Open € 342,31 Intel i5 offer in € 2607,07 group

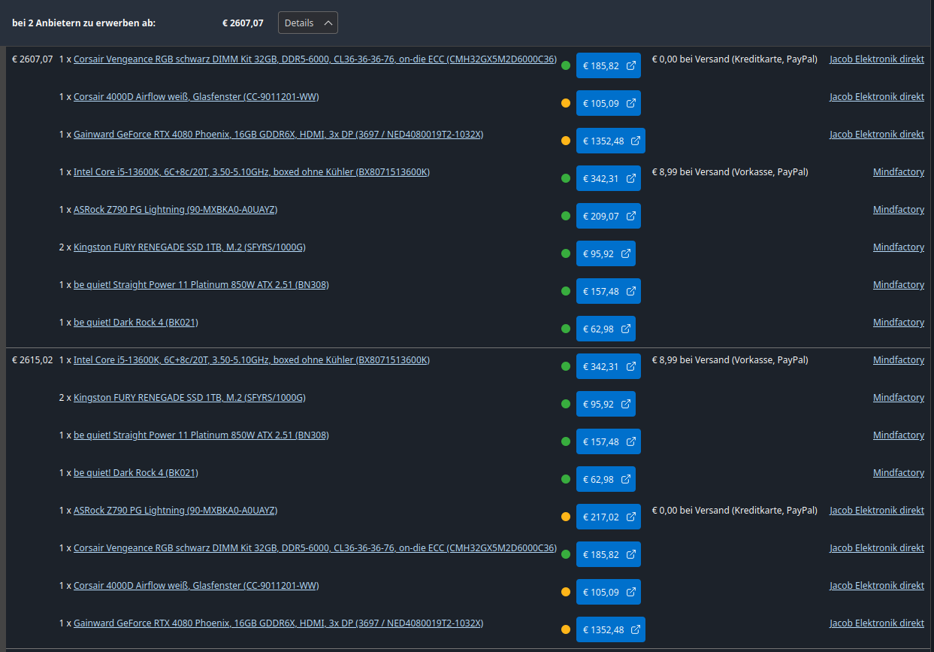coord(609,178)
